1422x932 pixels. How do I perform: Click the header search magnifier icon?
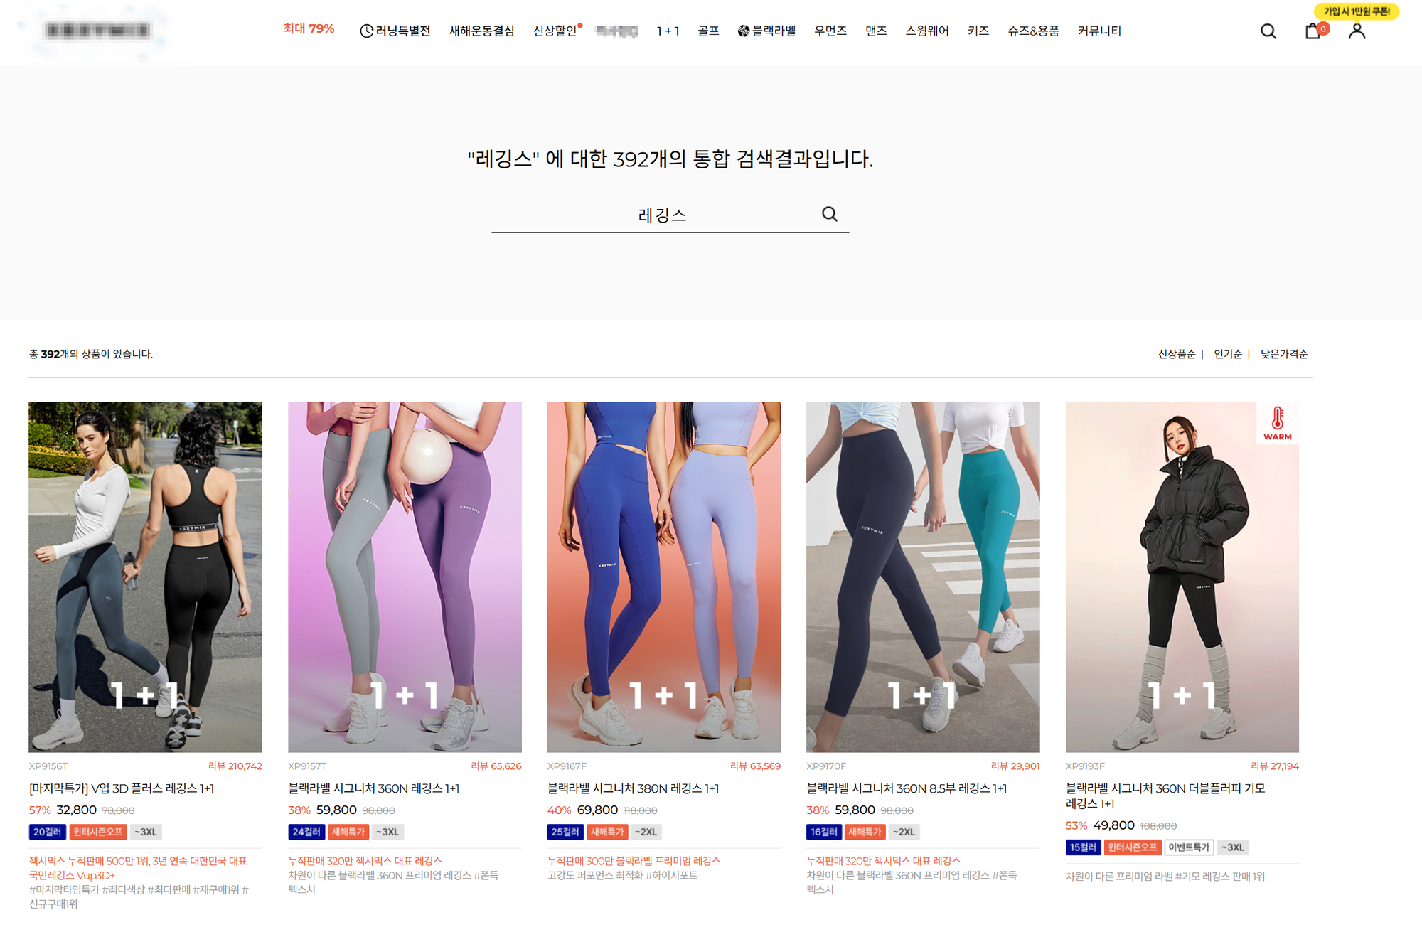1268,31
